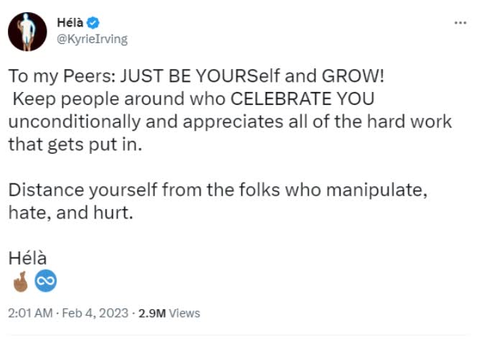The width and height of the screenshot is (477, 345).
Task: Click the 'unconditionally and appreciates' line
Action: [x=230, y=121]
